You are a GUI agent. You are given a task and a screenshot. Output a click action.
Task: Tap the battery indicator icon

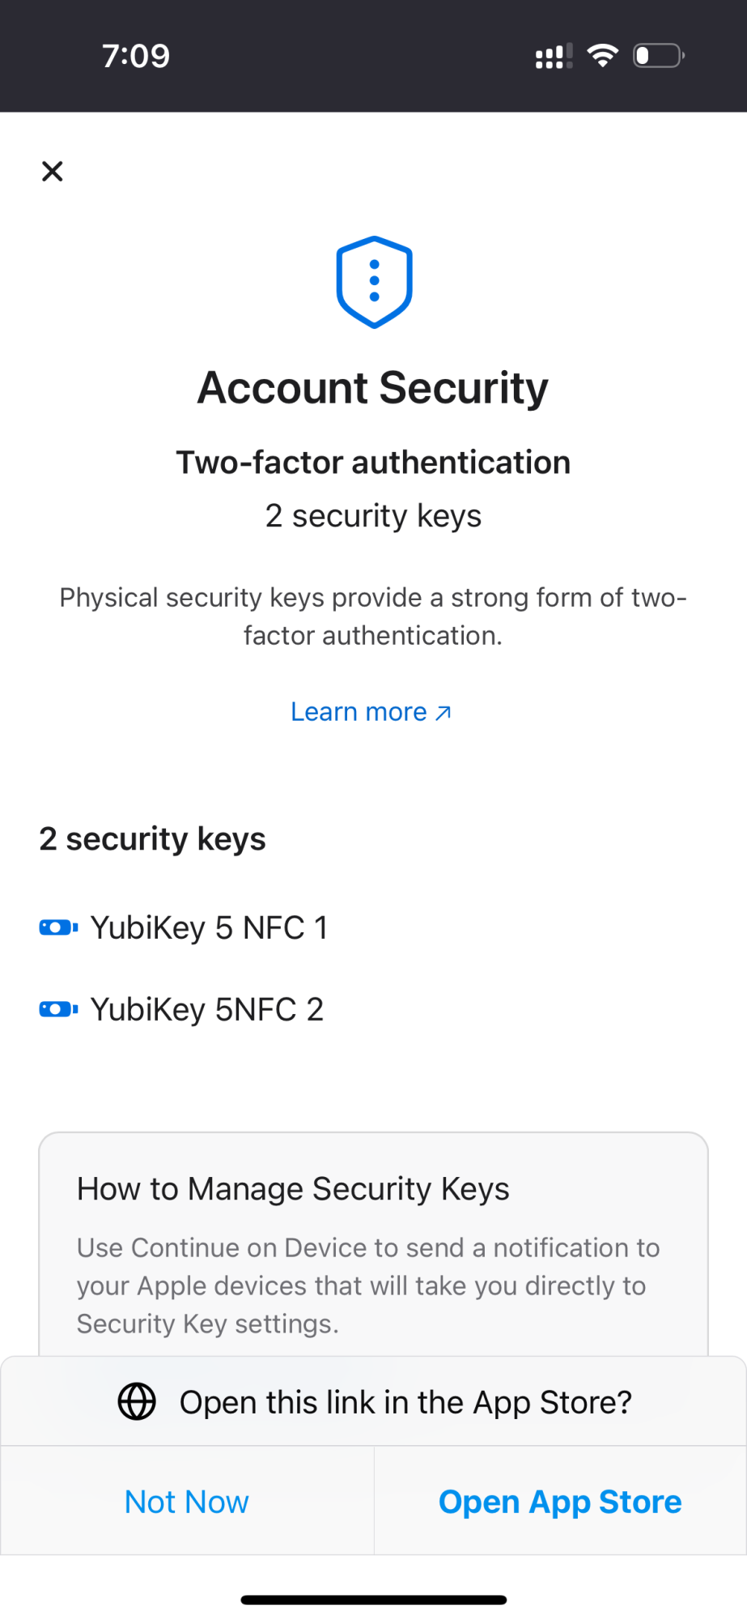point(659,56)
